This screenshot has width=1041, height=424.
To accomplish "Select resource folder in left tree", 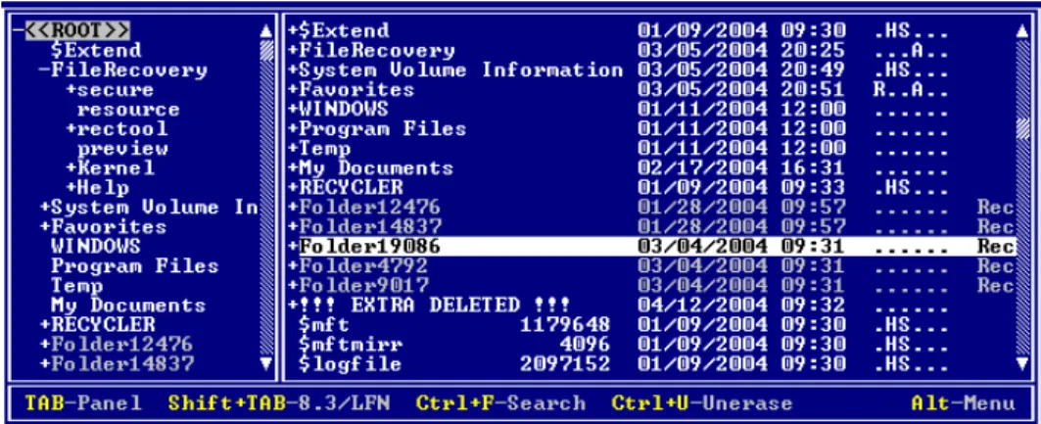I will pyautogui.click(x=129, y=110).
